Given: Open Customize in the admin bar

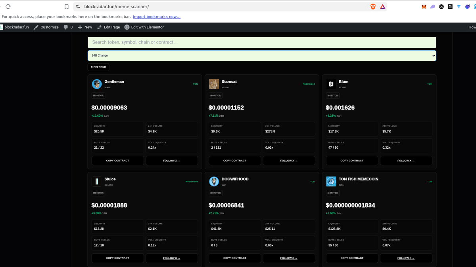Looking at the screenshot, I should pos(46,27).
